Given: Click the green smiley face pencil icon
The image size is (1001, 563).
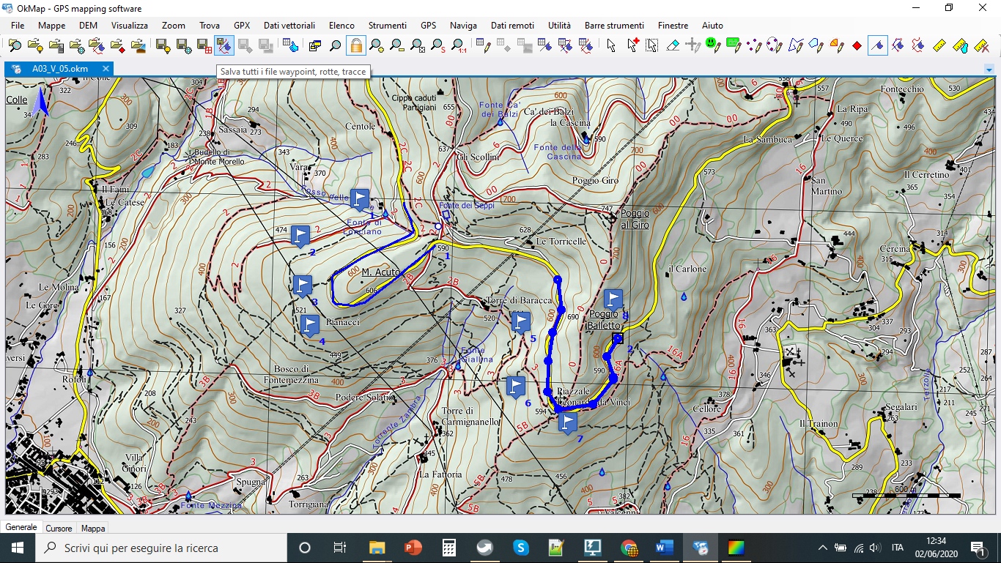Looking at the screenshot, I should [713, 46].
